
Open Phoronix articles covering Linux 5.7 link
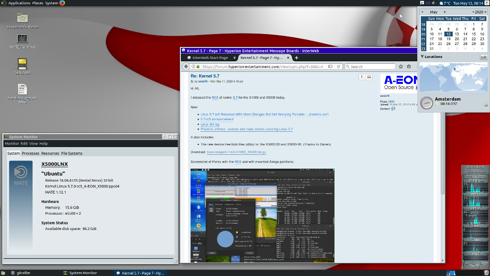pyautogui.click(x=246, y=129)
